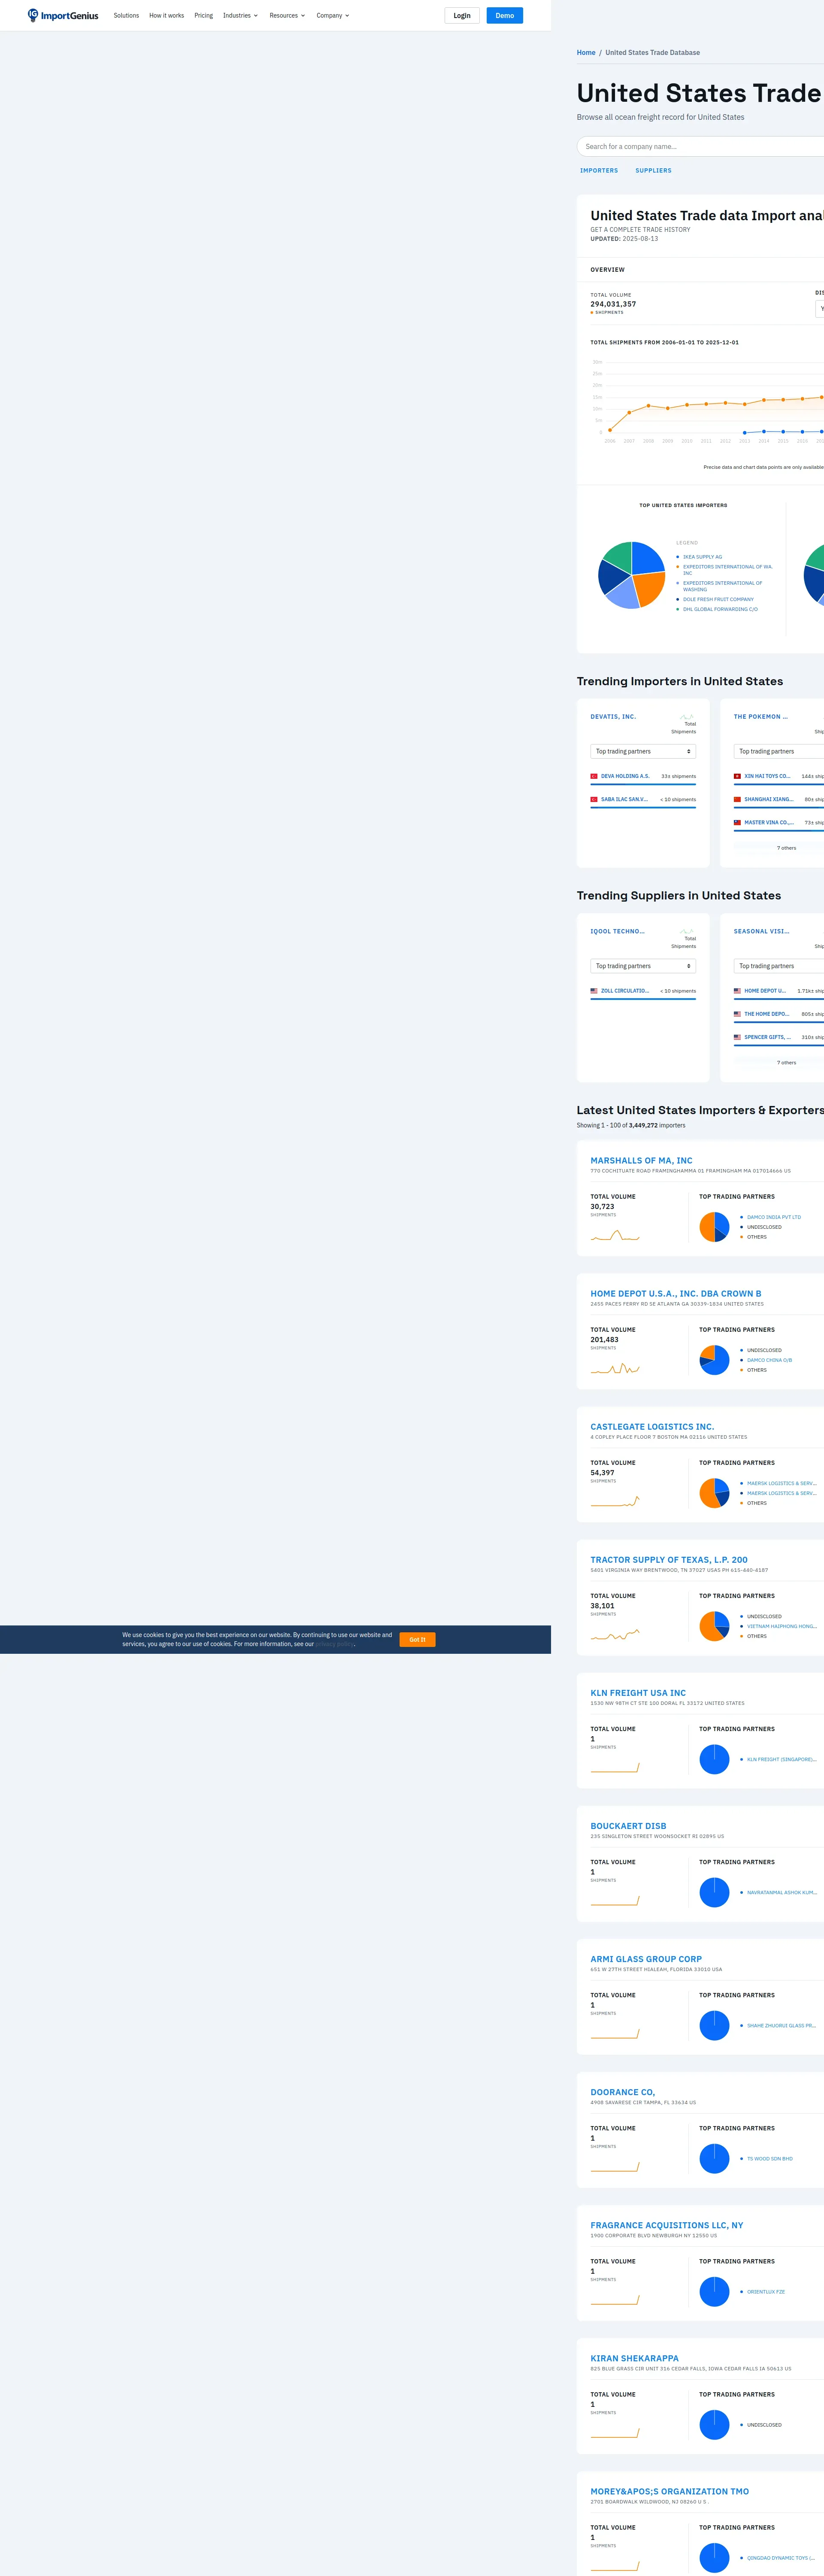Click the Hong Kong flag beside Xin Hai Toys
This screenshot has width=824, height=2576.
tap(737, 776)
